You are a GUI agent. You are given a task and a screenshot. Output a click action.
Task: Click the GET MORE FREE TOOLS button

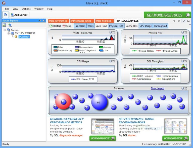click(168, 15)
